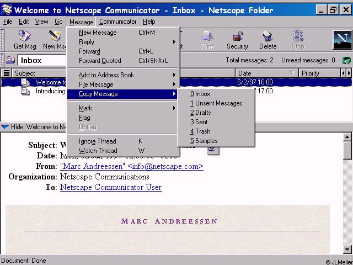Click the message pane scrollbar thumb
Image resolution: width=353 pixels, height=265 pixels.
coord(347,150)
